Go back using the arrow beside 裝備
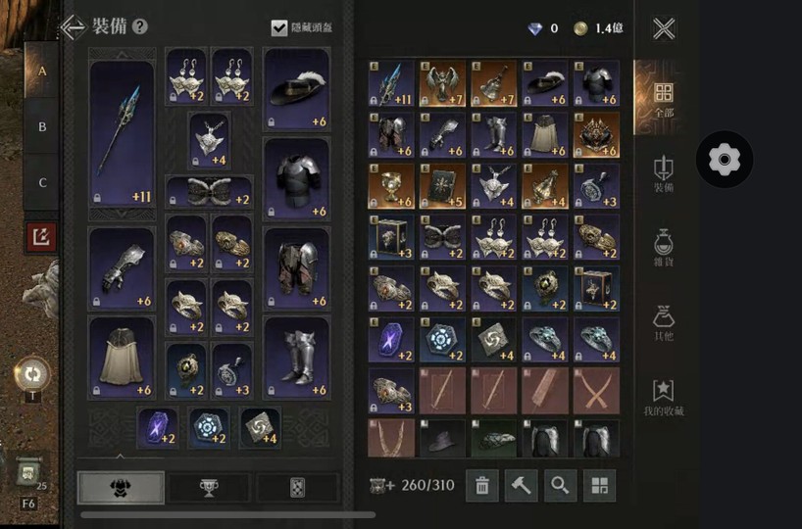802x529 pixels. (74, 27)
